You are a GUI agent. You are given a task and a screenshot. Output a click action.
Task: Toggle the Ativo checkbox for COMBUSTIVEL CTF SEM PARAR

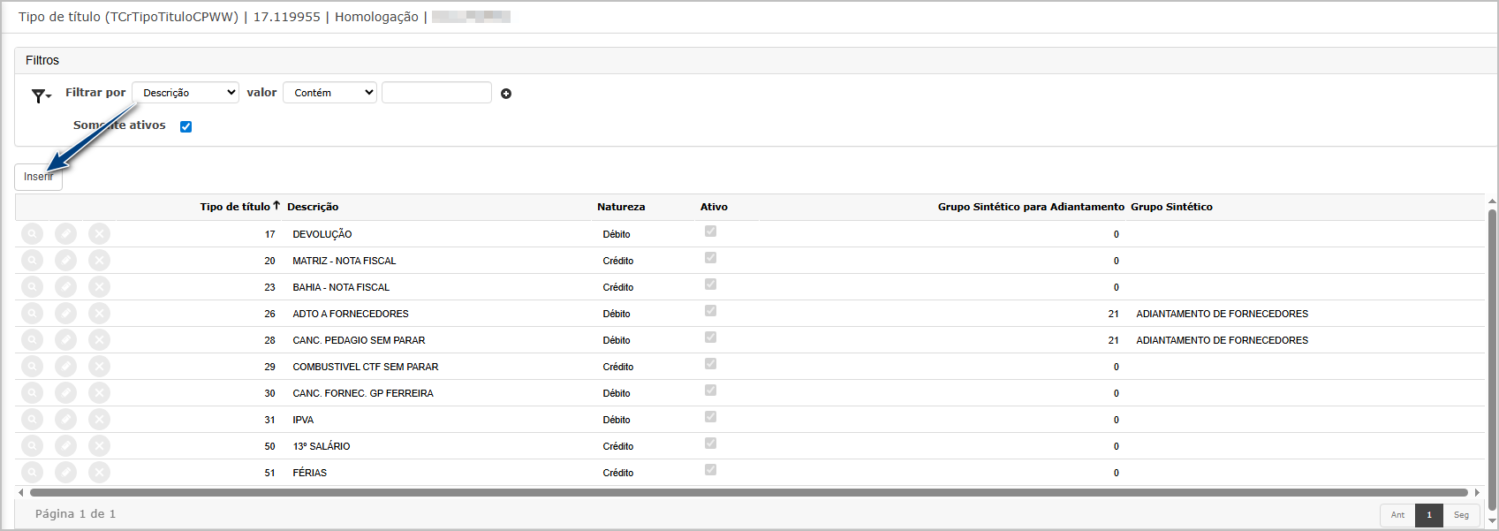(710, 364)
